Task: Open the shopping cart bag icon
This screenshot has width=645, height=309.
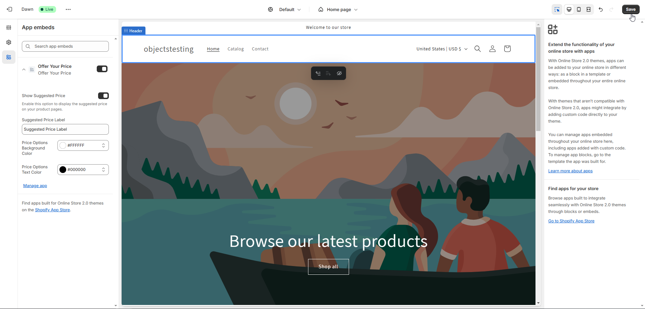Action: pyautogui.click(x=507, y=49)
